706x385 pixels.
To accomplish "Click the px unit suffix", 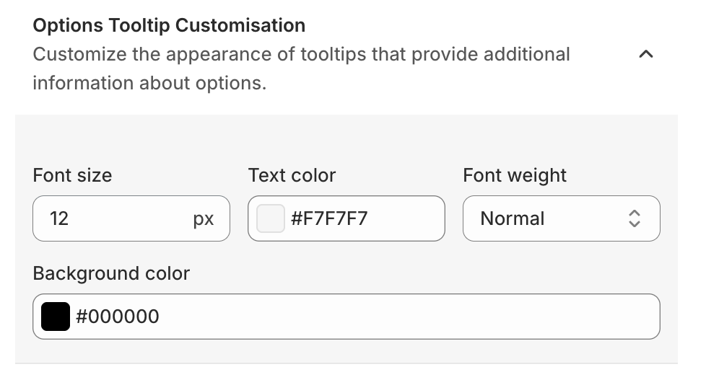I will pos(204,219).
